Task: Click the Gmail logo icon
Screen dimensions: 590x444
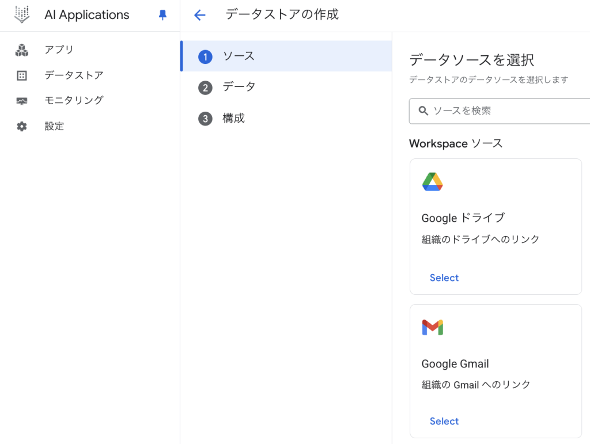Action: [x=432, y=328]
